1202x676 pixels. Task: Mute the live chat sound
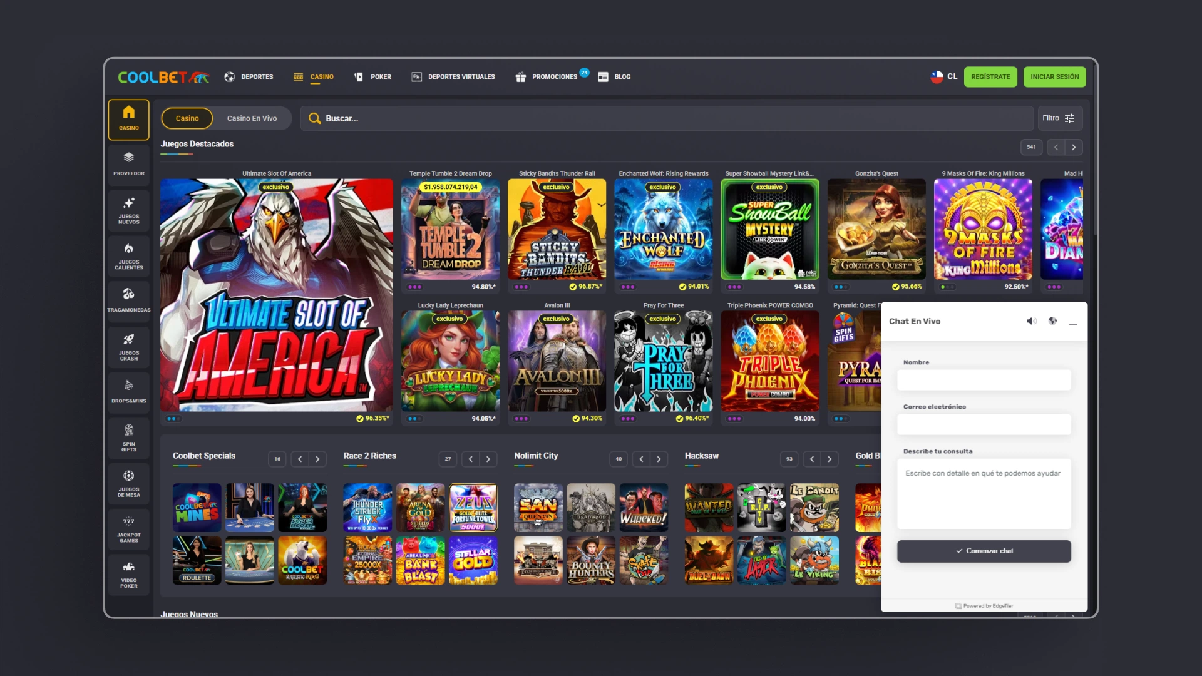tap(1031, 321)
